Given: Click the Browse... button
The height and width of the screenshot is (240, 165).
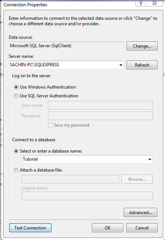Looking at the screenshot, I should click(x=137, y=179).
